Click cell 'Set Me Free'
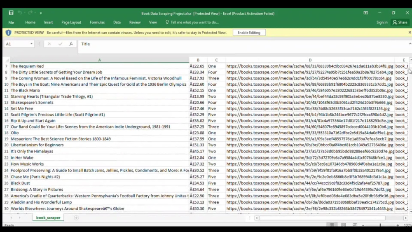The image size is (412, 232). tap(100, 108)
